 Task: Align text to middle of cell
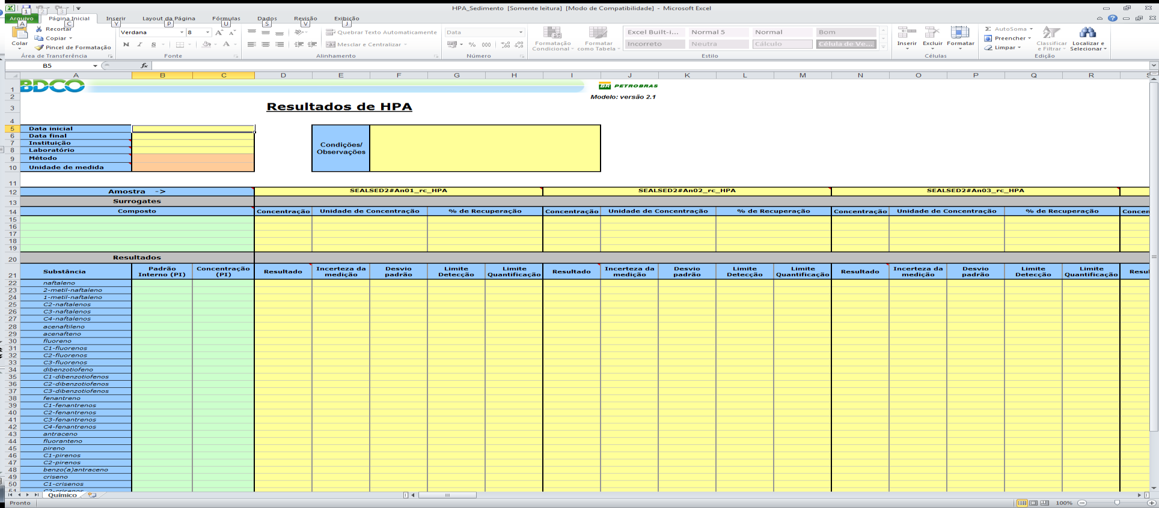(266, 32)
